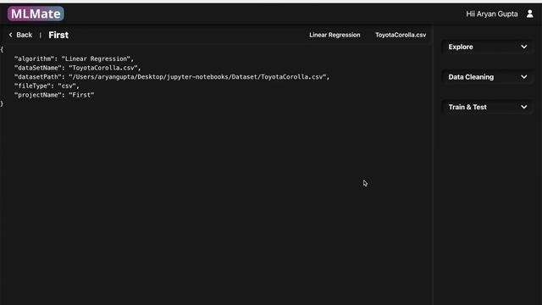Open the Data Cleaning section label
This screenshot has height=305, width=542.
pos(471,77)
